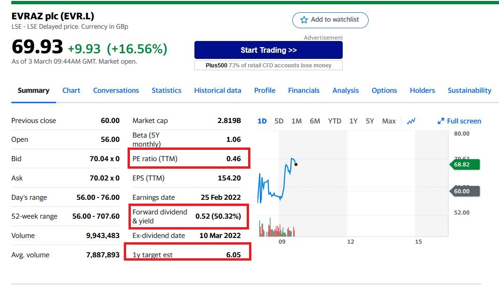Viewport: 499px width, 287px height.
Task: Select the 6M chart range
Action: pos(315,121)
